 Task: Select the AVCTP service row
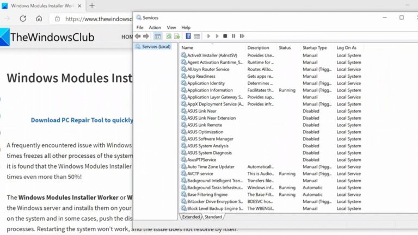271,174
